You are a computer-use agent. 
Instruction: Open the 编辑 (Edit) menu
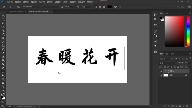tap(18, 2)
